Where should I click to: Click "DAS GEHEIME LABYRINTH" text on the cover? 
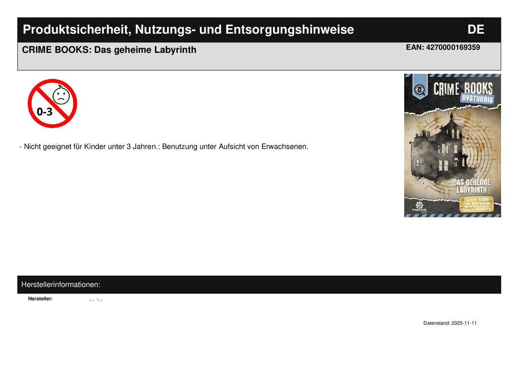pos(472,186)
